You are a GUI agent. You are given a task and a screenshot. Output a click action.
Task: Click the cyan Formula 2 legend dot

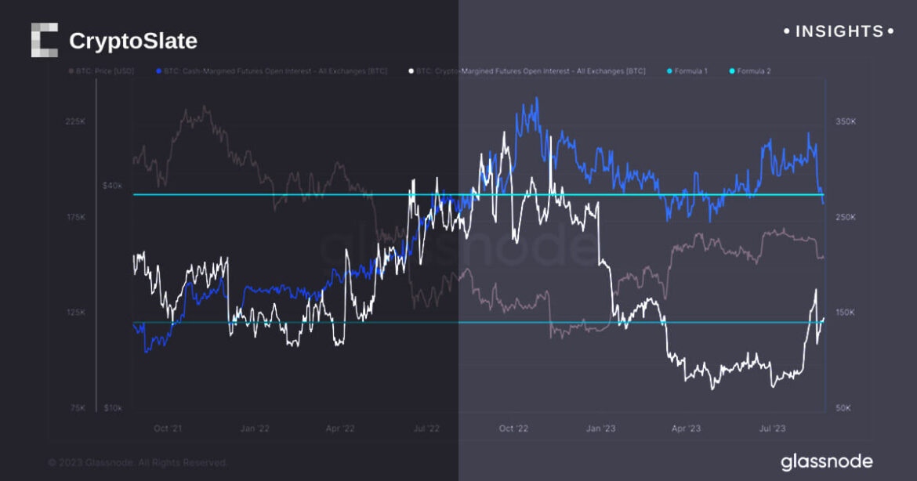[x=731, y=71]
